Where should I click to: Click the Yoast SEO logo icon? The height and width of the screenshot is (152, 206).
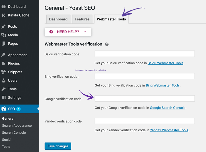coord(4,109)
